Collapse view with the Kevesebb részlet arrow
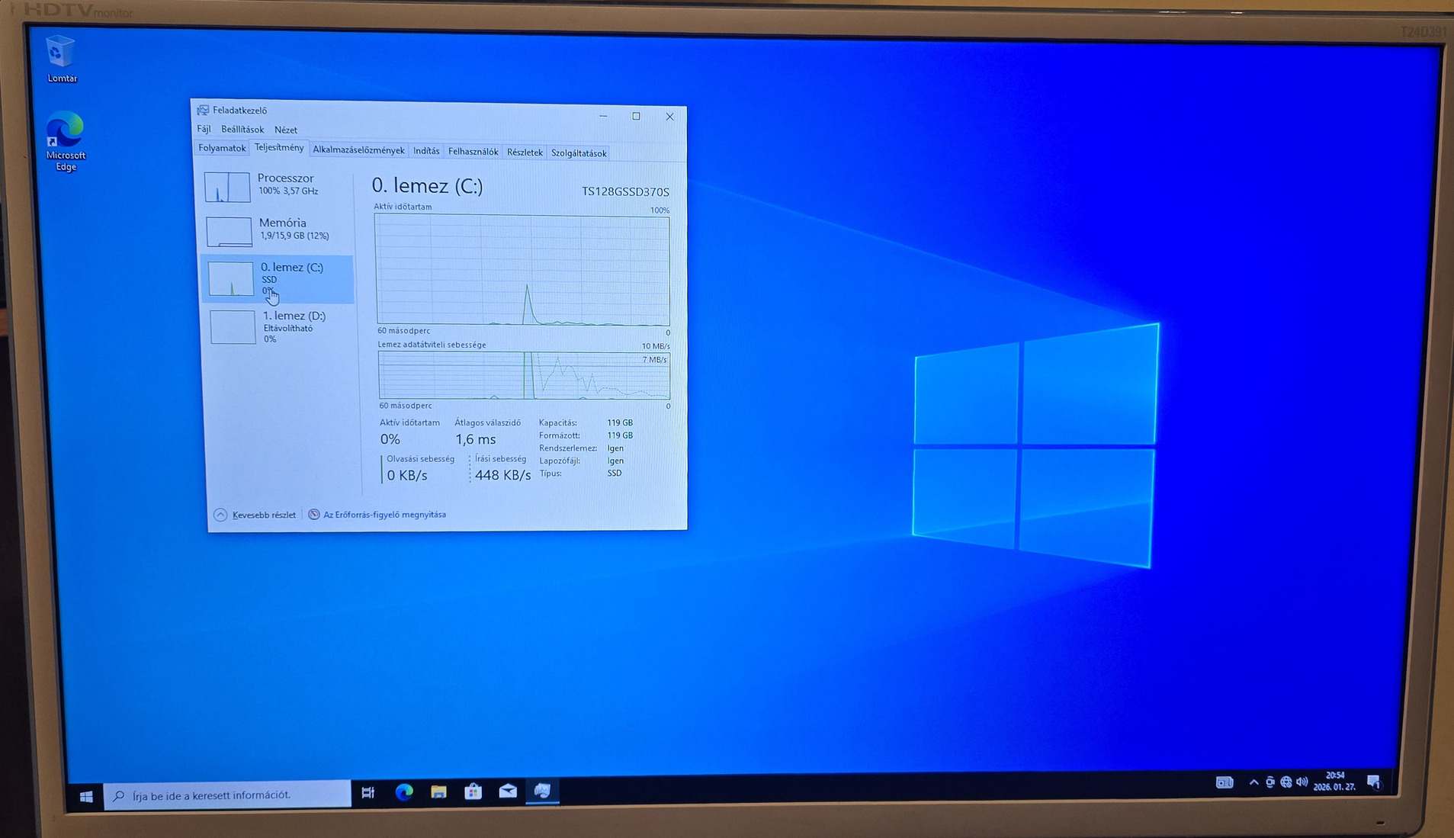 click(220, 515)
